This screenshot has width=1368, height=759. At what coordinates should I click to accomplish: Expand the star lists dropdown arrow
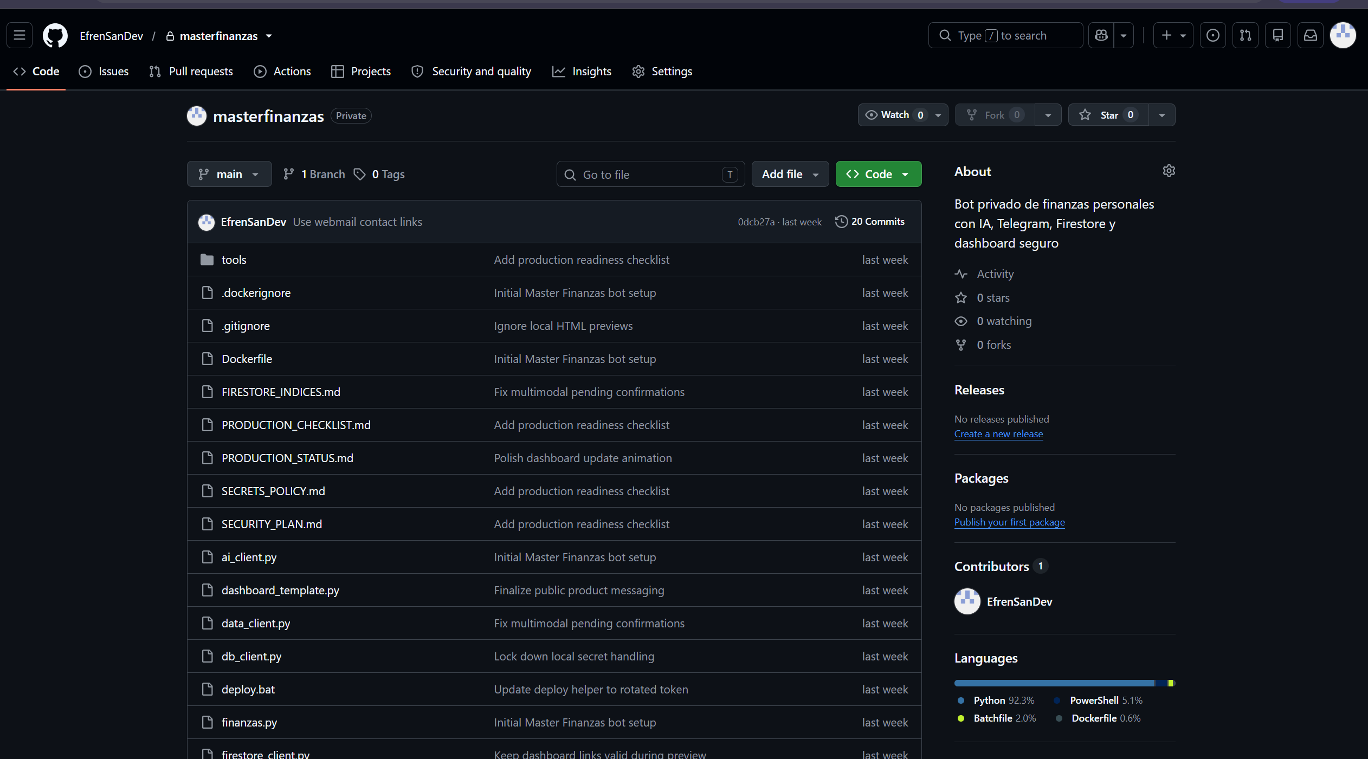pyautogui.click(x=1162, y=115)
